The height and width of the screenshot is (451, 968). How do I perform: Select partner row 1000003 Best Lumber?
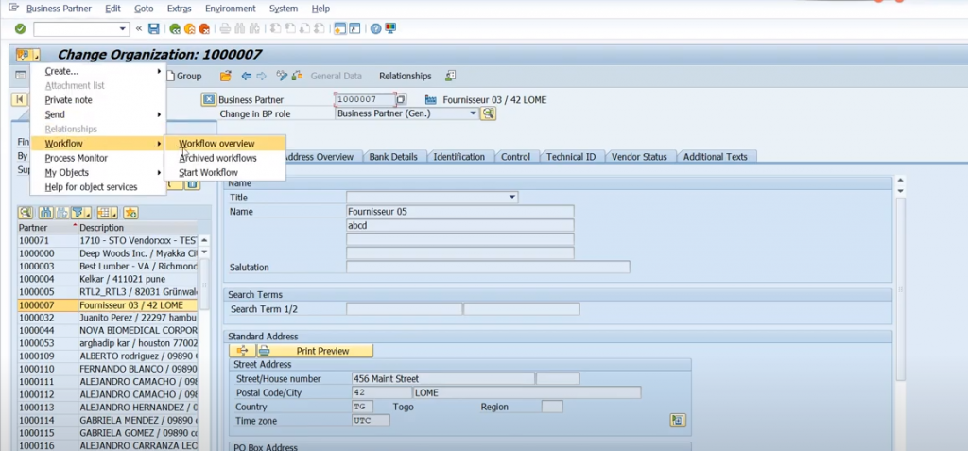(108, 267)
